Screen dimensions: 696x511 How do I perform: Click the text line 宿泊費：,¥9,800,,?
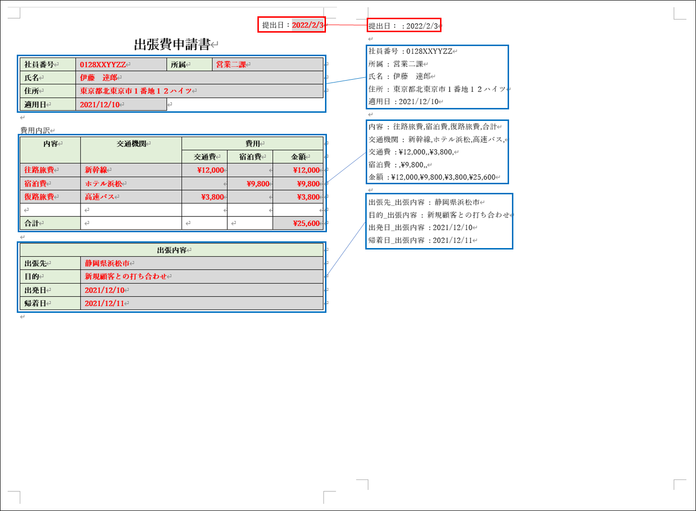397,165
